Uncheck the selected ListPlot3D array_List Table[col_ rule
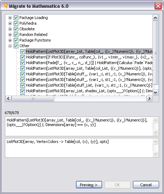The image size is (164, 194). pos(23,51)
